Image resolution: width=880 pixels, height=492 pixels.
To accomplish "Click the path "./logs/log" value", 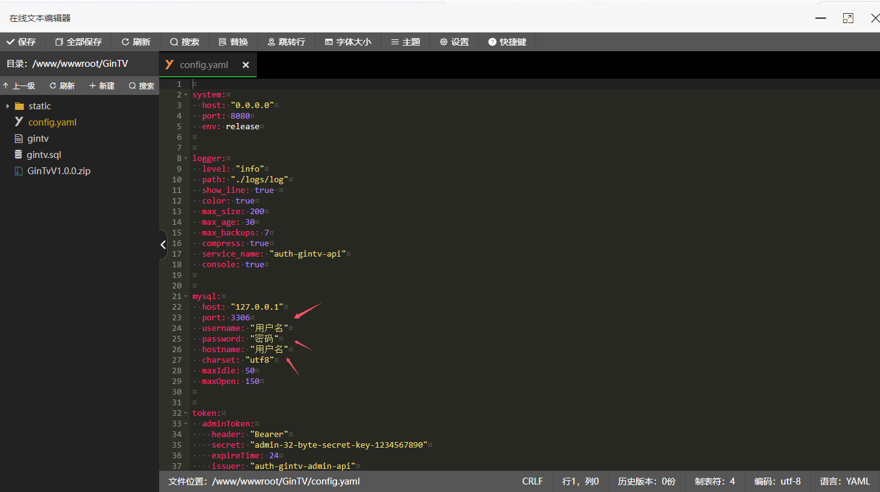I will coord(259,180).
